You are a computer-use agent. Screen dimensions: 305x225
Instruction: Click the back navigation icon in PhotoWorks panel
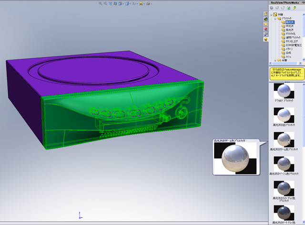[x=272, y=8]
